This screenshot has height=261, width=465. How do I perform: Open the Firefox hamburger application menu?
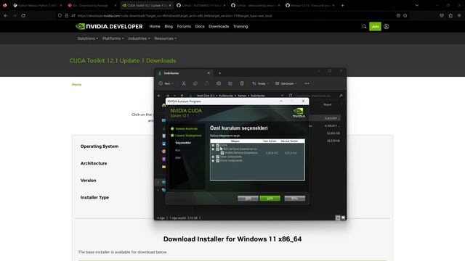[459, 16]
